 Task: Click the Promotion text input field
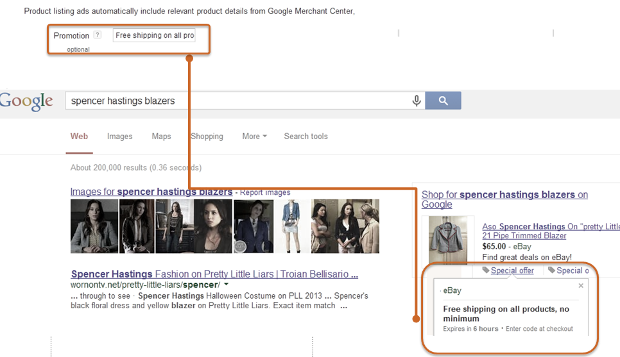(154, 35)
